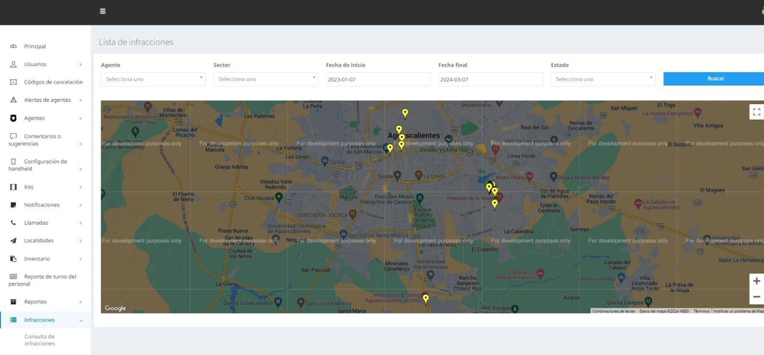Click the Club Necaxa map pin

pos(279,197)
